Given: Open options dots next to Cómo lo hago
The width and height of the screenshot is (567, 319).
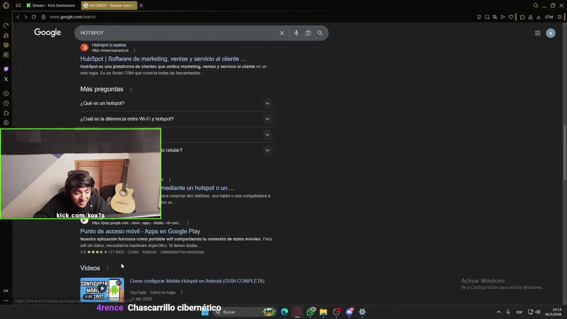Looking at the screenshot, I should pyautogui.click(x=182, y=292).
